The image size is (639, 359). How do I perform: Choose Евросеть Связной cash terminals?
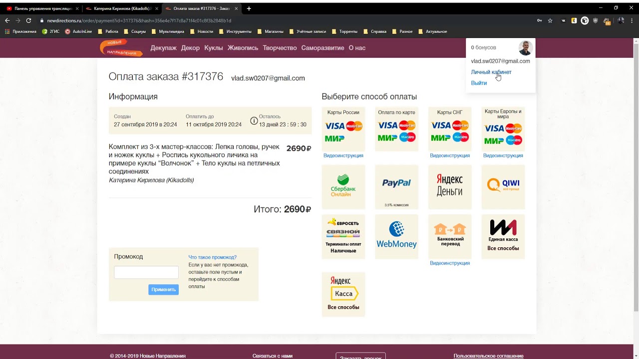(343, 237)
